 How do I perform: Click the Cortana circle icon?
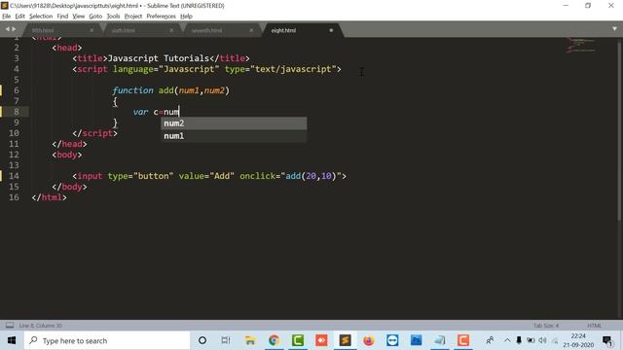(202, 340)
